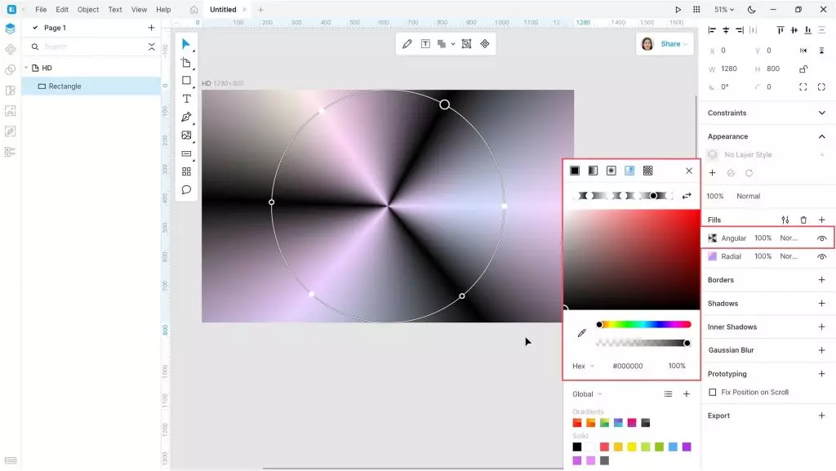
Task: Open the Help menu
Action: [163, 10]
